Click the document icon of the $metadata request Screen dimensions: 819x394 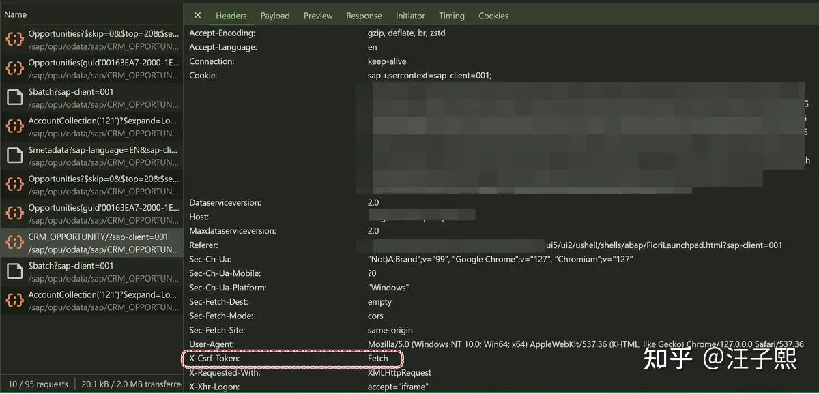[14, 155]
